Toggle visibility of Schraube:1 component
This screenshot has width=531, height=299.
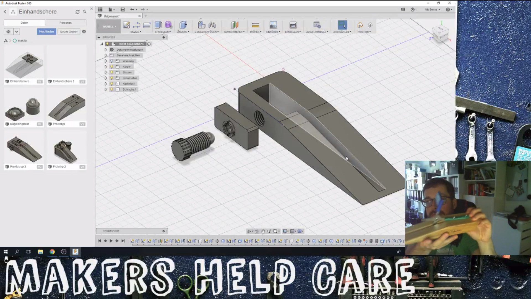[112, 90]
